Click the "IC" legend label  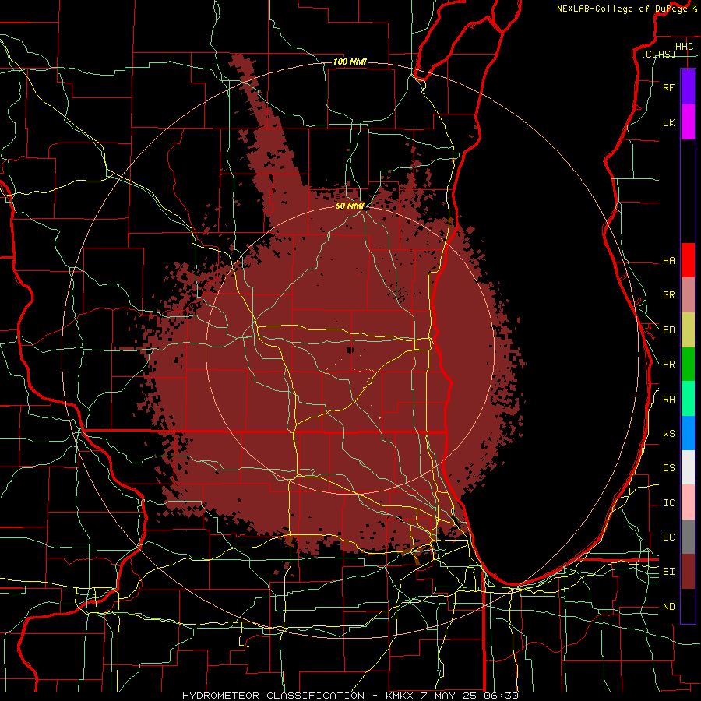pos(668,503)
